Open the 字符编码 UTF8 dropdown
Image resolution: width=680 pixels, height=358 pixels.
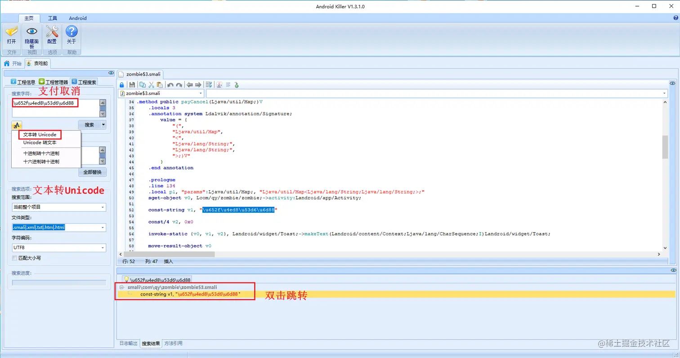coord(59,248)
